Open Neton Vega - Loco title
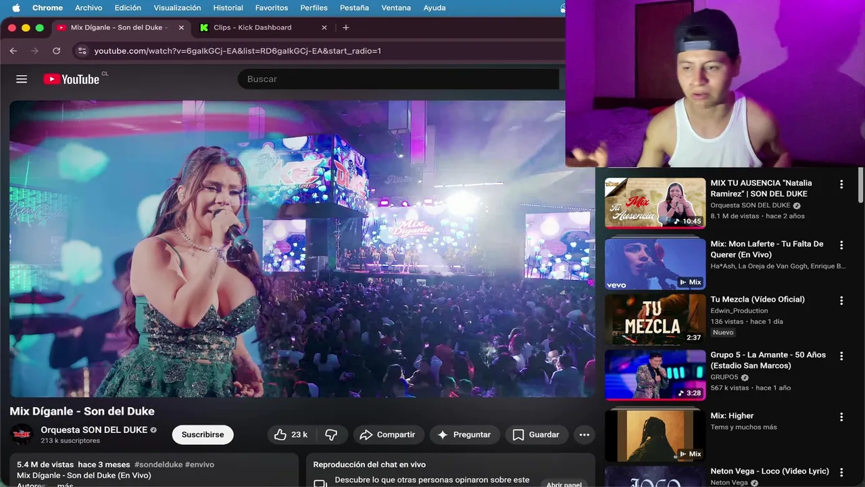Viewport: 865px width, 487px height. pos(770,471)
